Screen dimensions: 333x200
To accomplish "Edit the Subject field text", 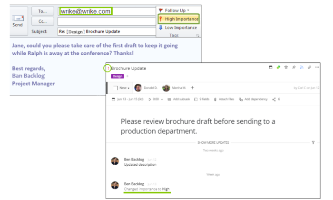I will pos(107,31).
